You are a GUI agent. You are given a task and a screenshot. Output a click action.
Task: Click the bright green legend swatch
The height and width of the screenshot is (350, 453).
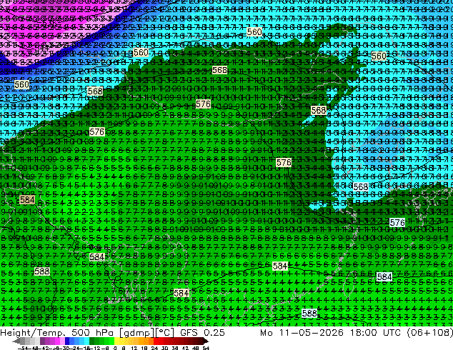111,341
